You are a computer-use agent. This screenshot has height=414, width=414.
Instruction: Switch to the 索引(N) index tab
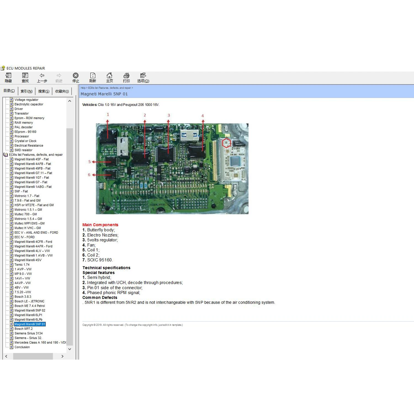[26, 91]
